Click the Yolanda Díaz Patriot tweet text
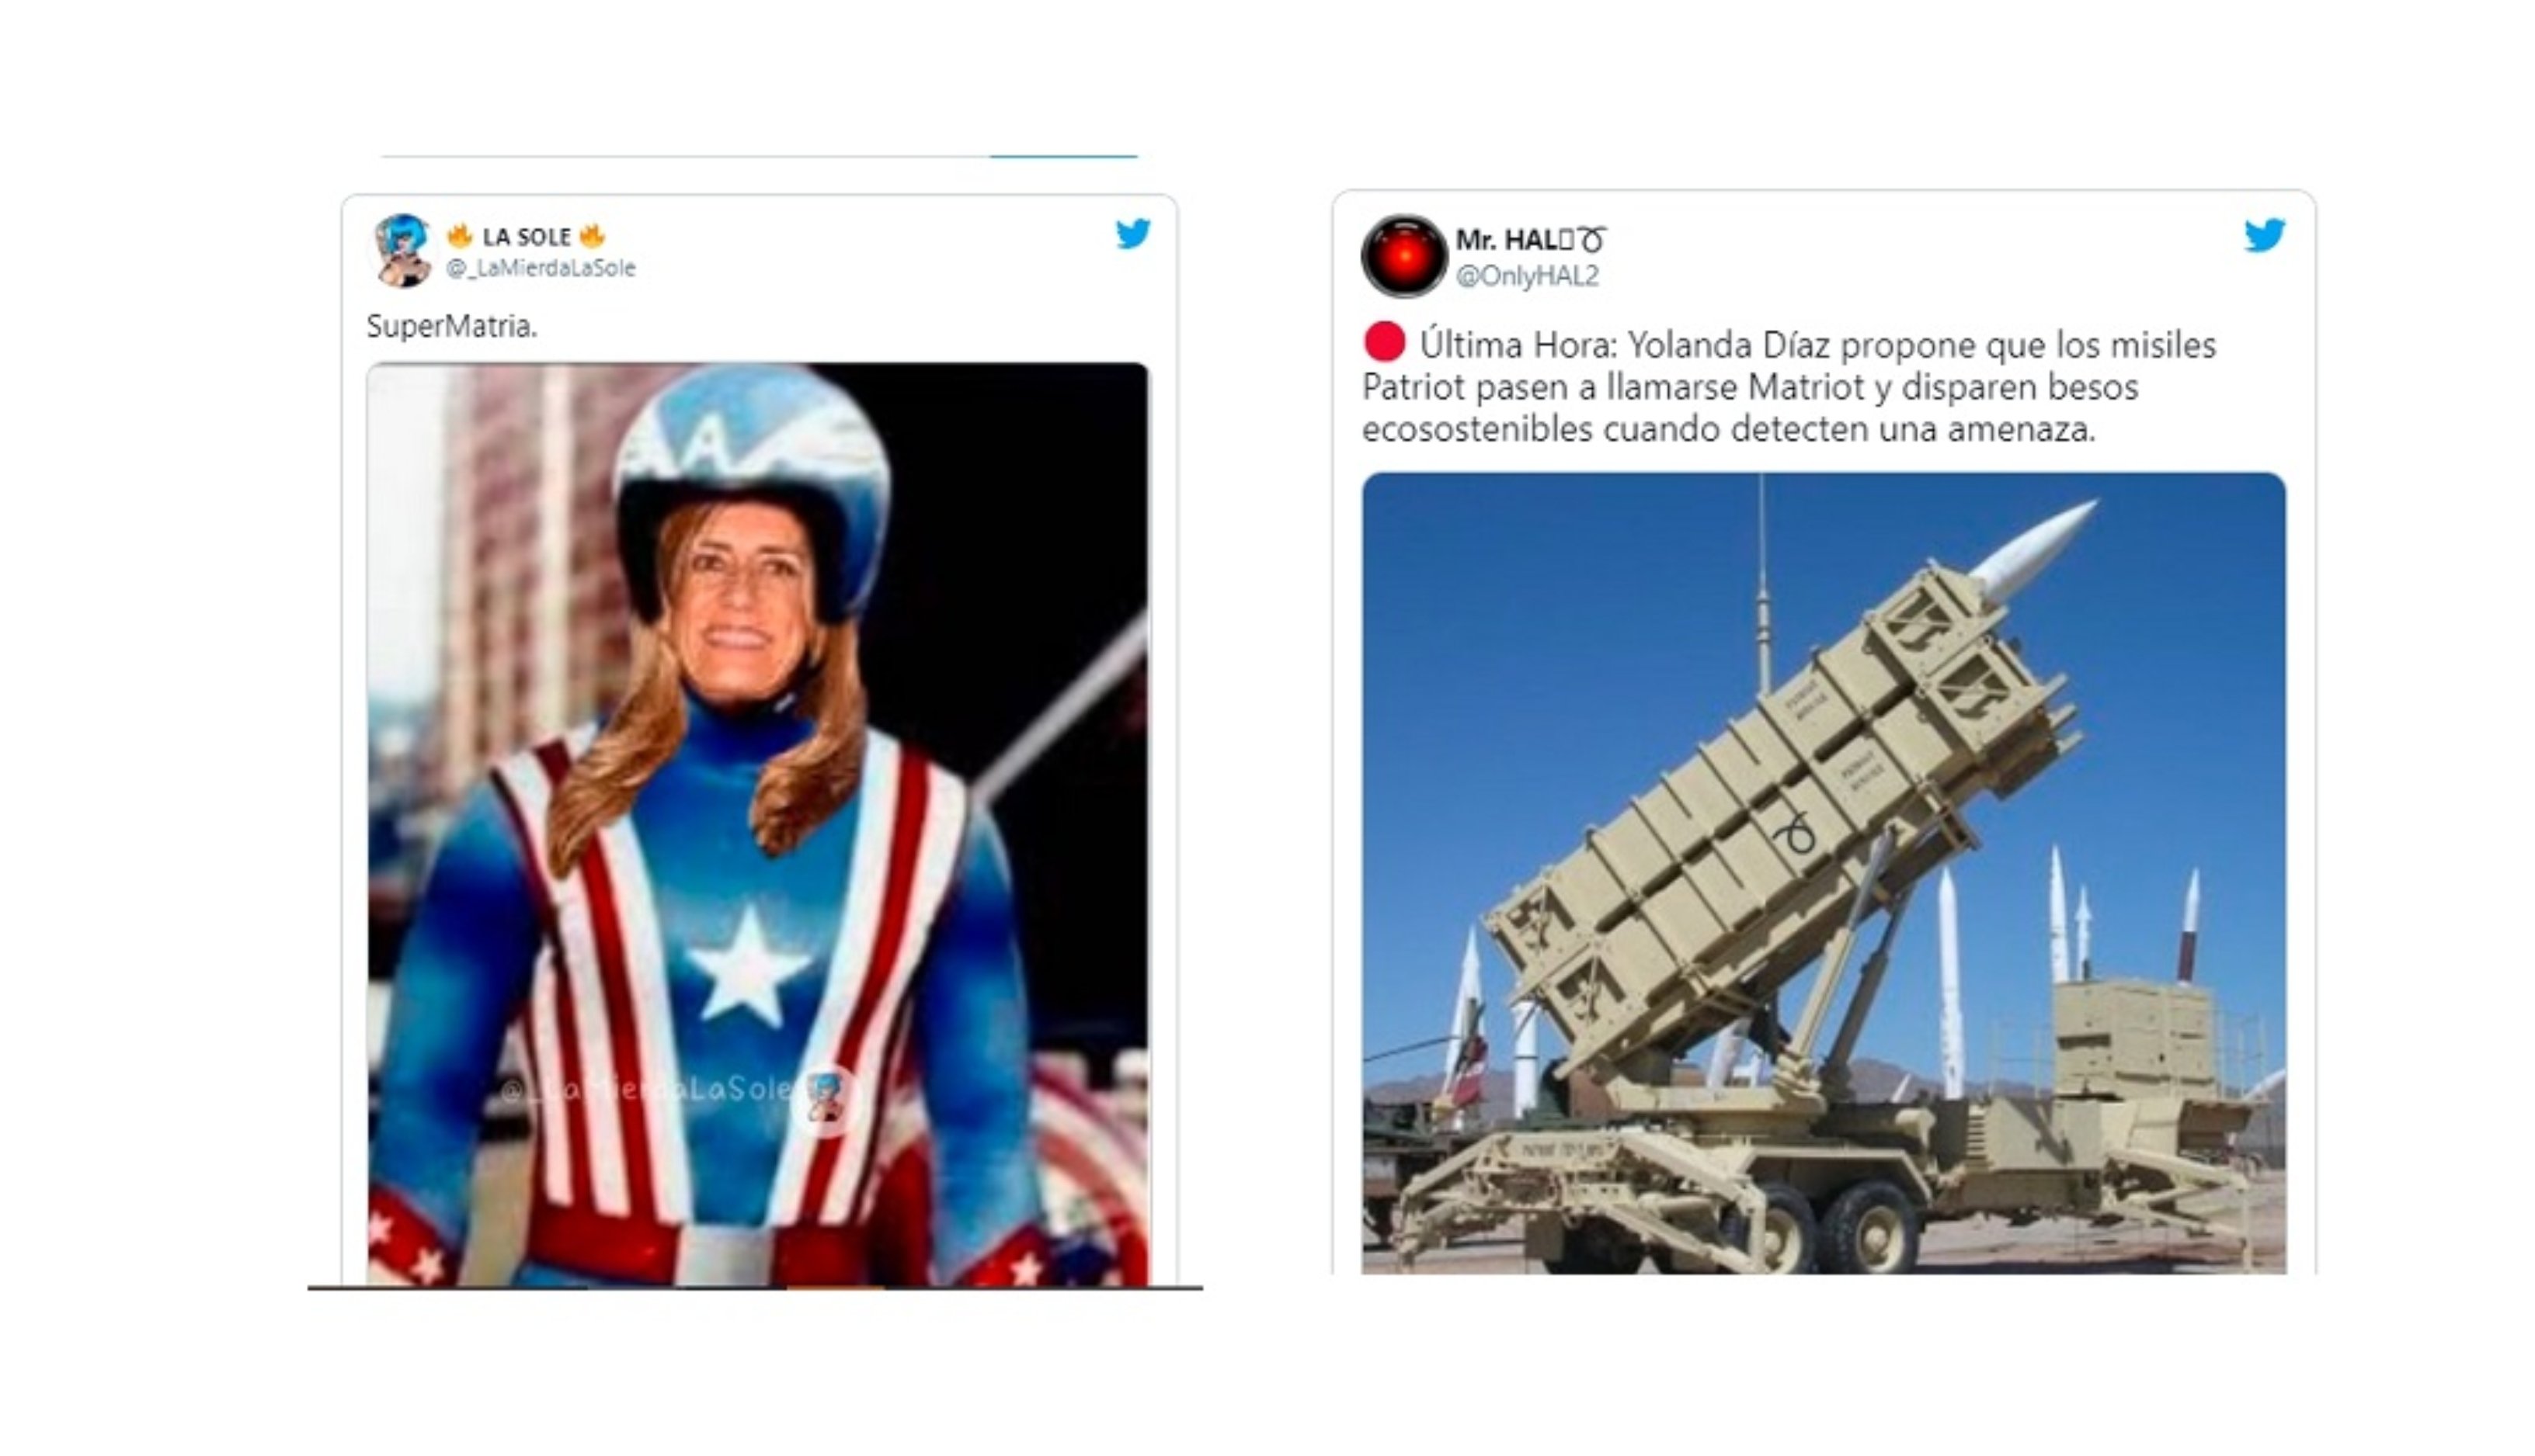This screenshot has height=1456, width=2535. [x=1789, y=387]
